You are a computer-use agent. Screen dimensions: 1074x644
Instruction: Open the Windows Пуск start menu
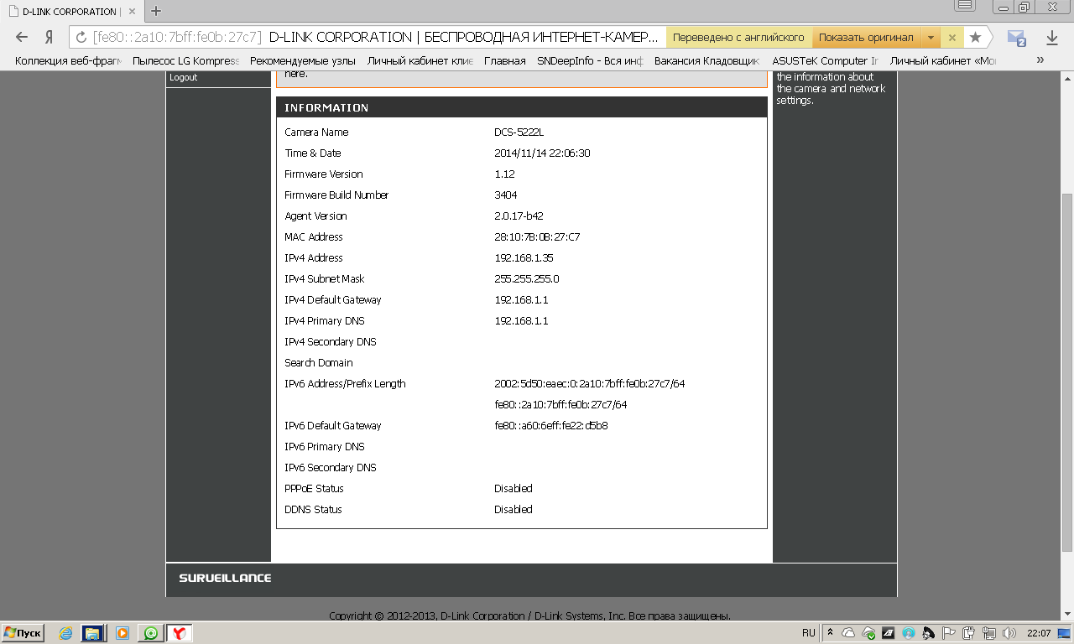[x=23, y=633]
